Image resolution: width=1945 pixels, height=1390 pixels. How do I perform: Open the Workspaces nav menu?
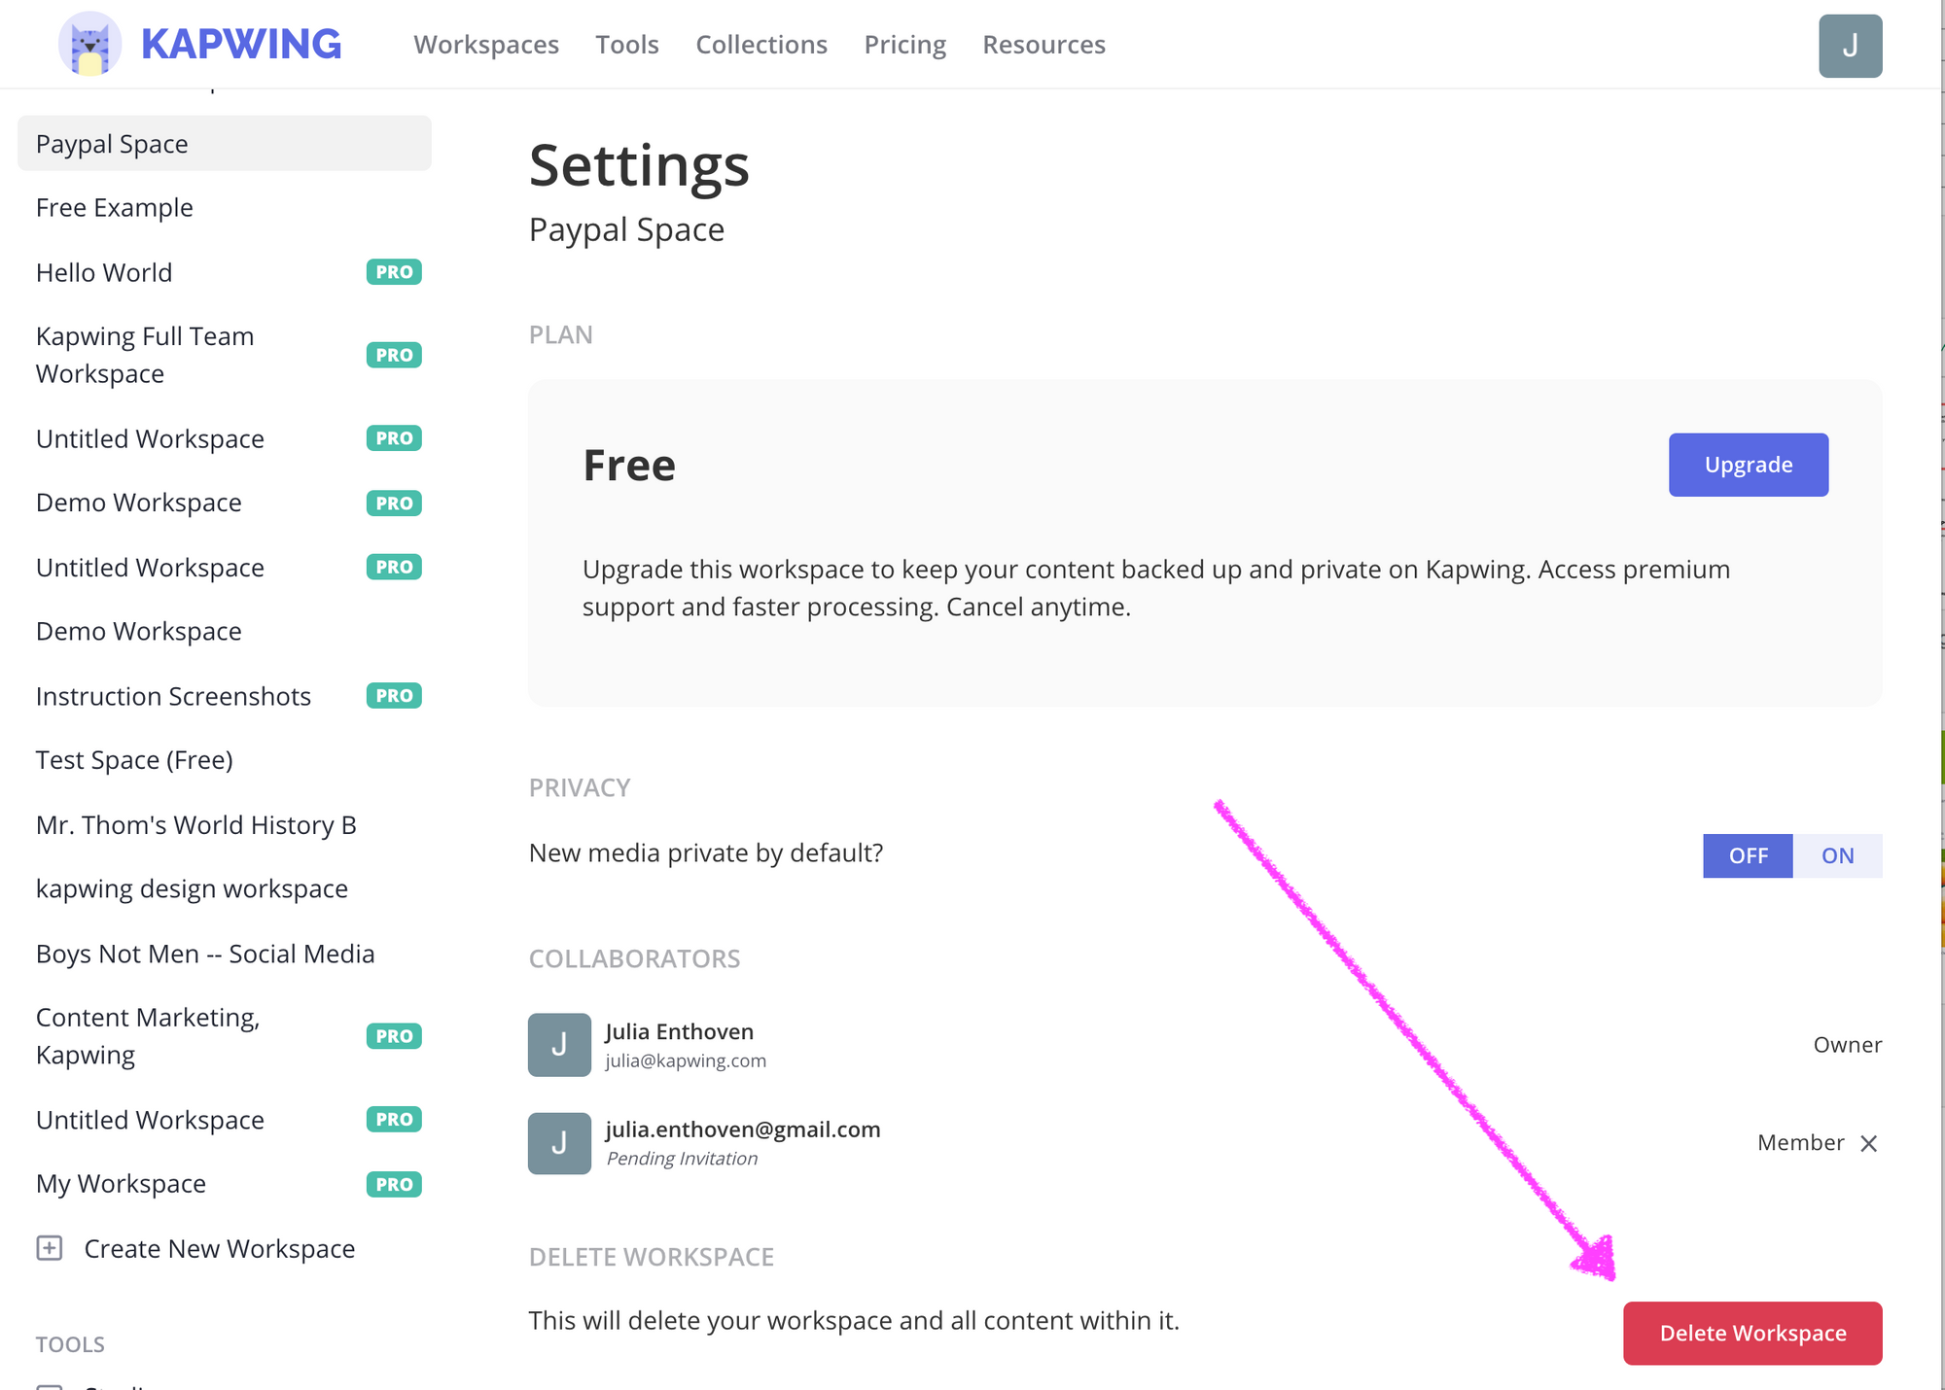coord(486,45)
